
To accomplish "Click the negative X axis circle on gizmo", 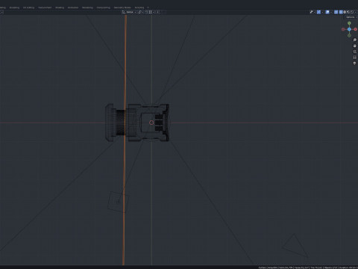I will click(343, 29).
